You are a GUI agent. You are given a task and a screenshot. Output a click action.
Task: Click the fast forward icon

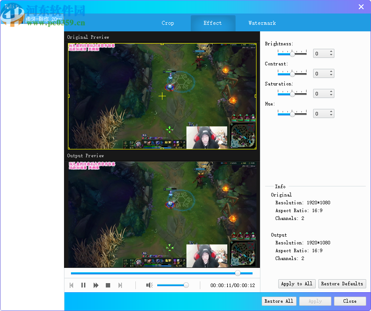(96, 285)
